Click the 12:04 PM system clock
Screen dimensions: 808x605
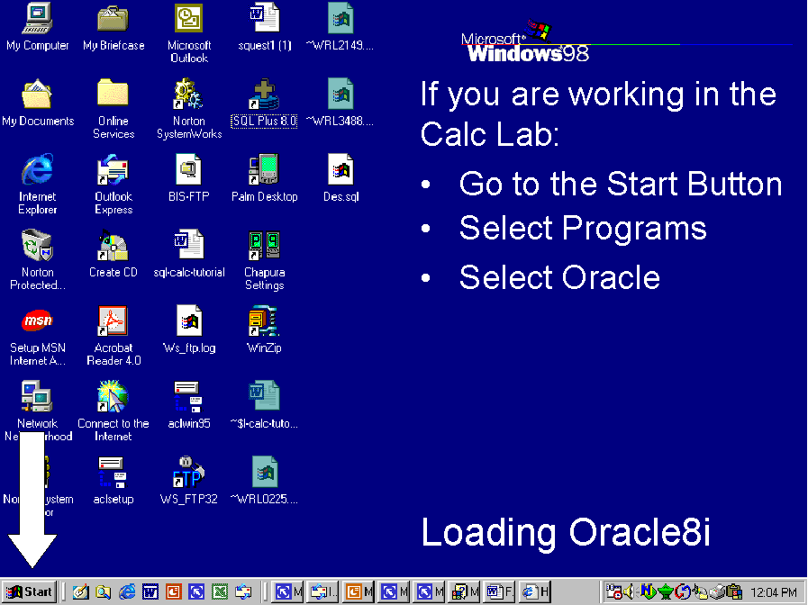(774, 592)
